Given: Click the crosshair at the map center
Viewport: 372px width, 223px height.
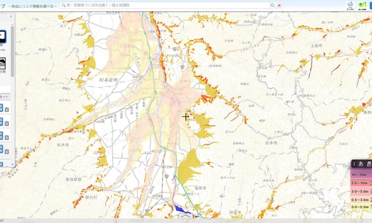Looking at the screenshot, I should coord(185,116).
